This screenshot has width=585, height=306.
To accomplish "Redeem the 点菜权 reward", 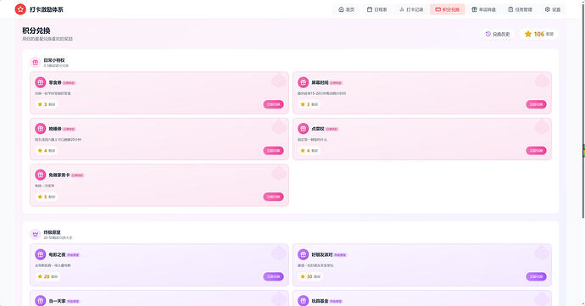I will pos(536,150).
